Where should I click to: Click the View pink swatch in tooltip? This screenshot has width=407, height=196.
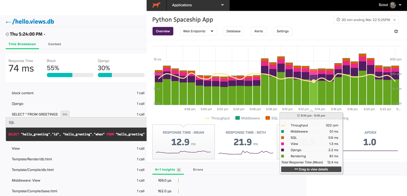coord(283,144)
